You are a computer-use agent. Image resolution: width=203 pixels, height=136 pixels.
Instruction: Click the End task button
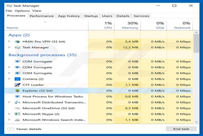(181, 129)
